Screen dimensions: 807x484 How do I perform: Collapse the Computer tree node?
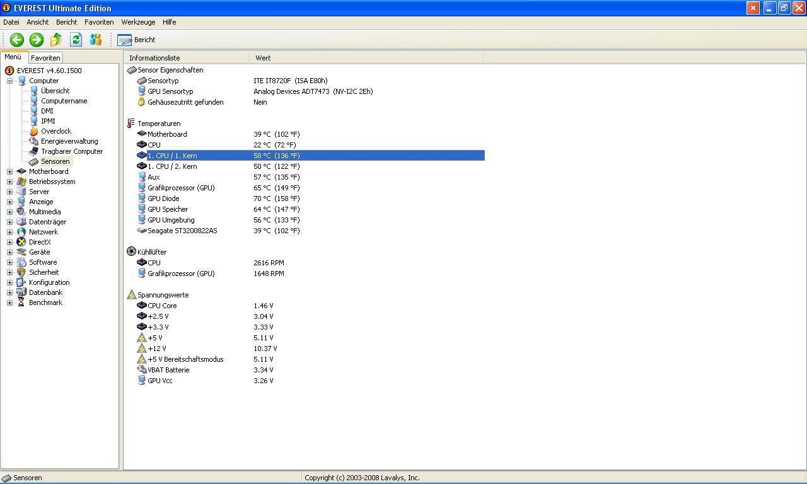(9, 81)
